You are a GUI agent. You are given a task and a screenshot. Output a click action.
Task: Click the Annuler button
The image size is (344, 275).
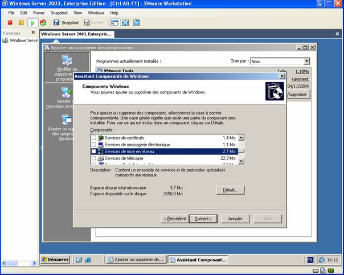pos(235,219)
